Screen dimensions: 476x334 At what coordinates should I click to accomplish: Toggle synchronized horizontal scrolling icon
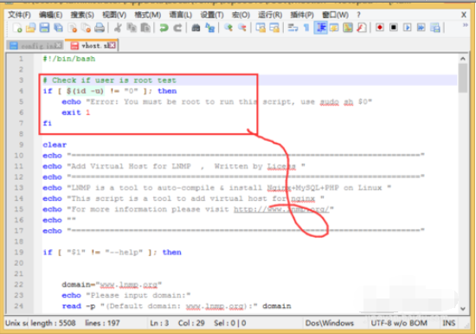274,28
